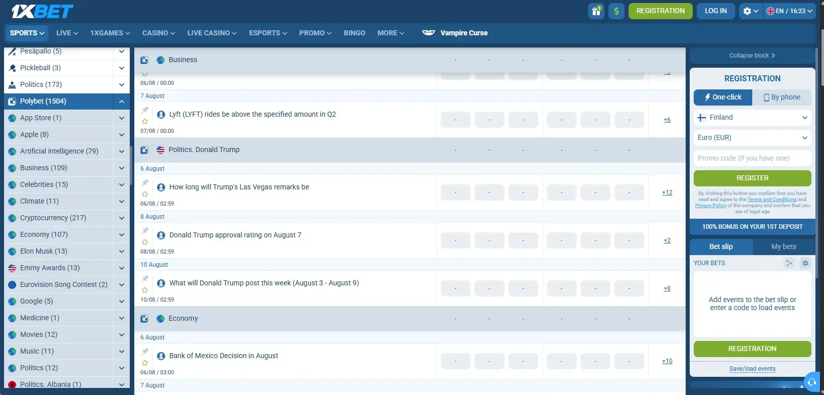Click the green REGISTER button

[x=752, y=178]
